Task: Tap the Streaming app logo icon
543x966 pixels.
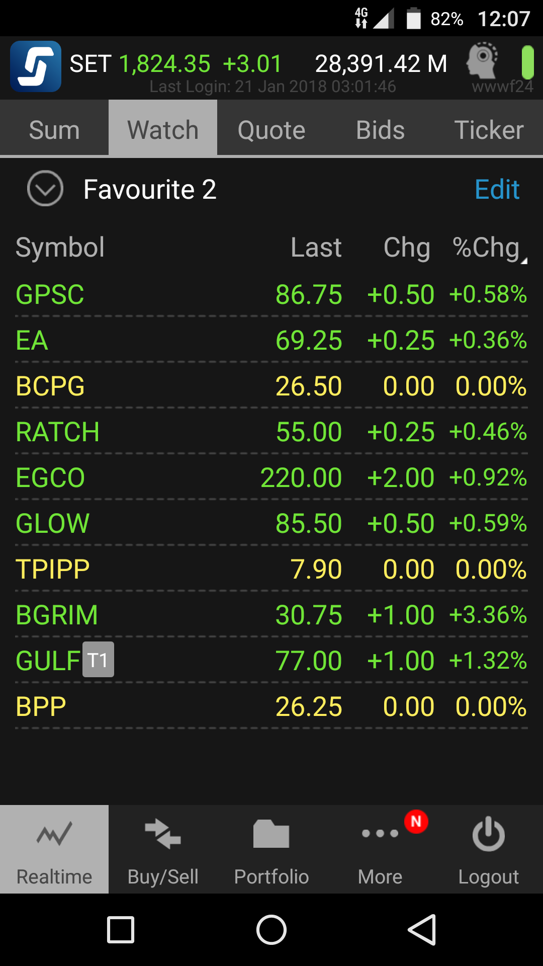Action: pos(36,66)
